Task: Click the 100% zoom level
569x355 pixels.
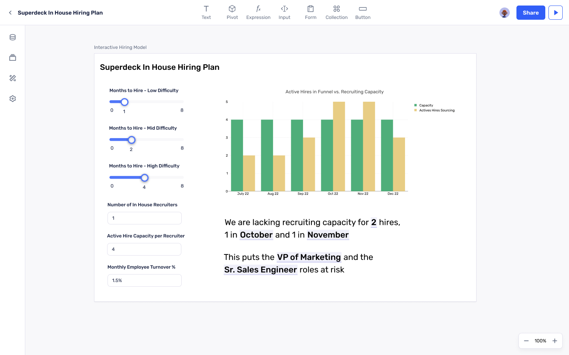Action: [541, 341]
